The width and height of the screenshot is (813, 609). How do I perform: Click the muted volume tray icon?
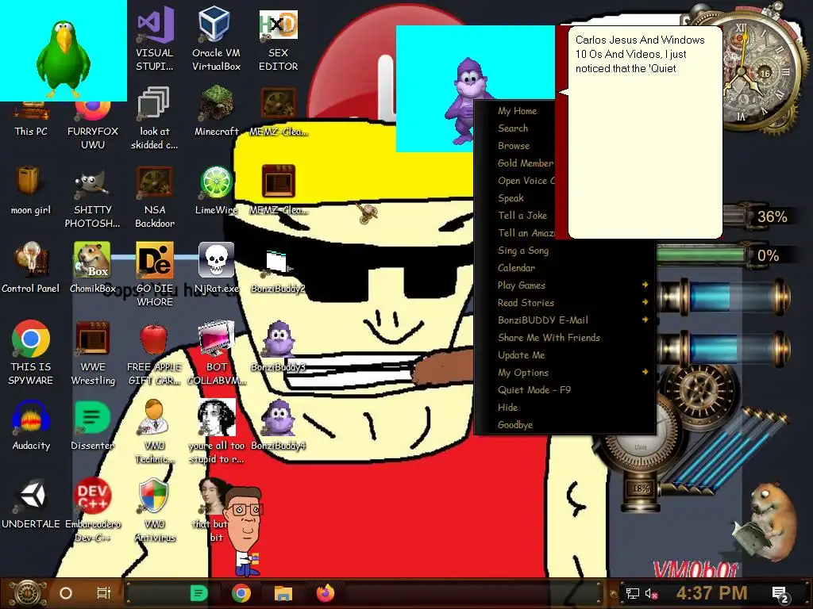pyautogui.click(x=652, y=593)
